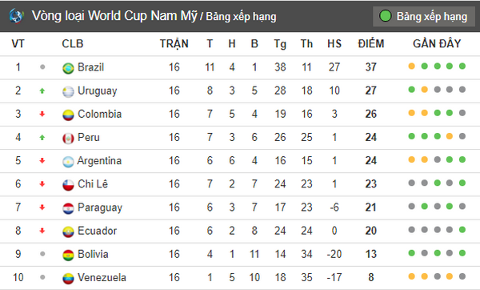The height and width of the screenshot is (290, 480).
Task: Open the Paraguay team link
Action: (100, 207)
